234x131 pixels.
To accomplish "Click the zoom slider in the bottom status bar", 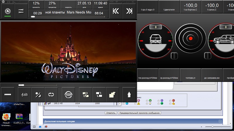I will click(x=212, y=127).
